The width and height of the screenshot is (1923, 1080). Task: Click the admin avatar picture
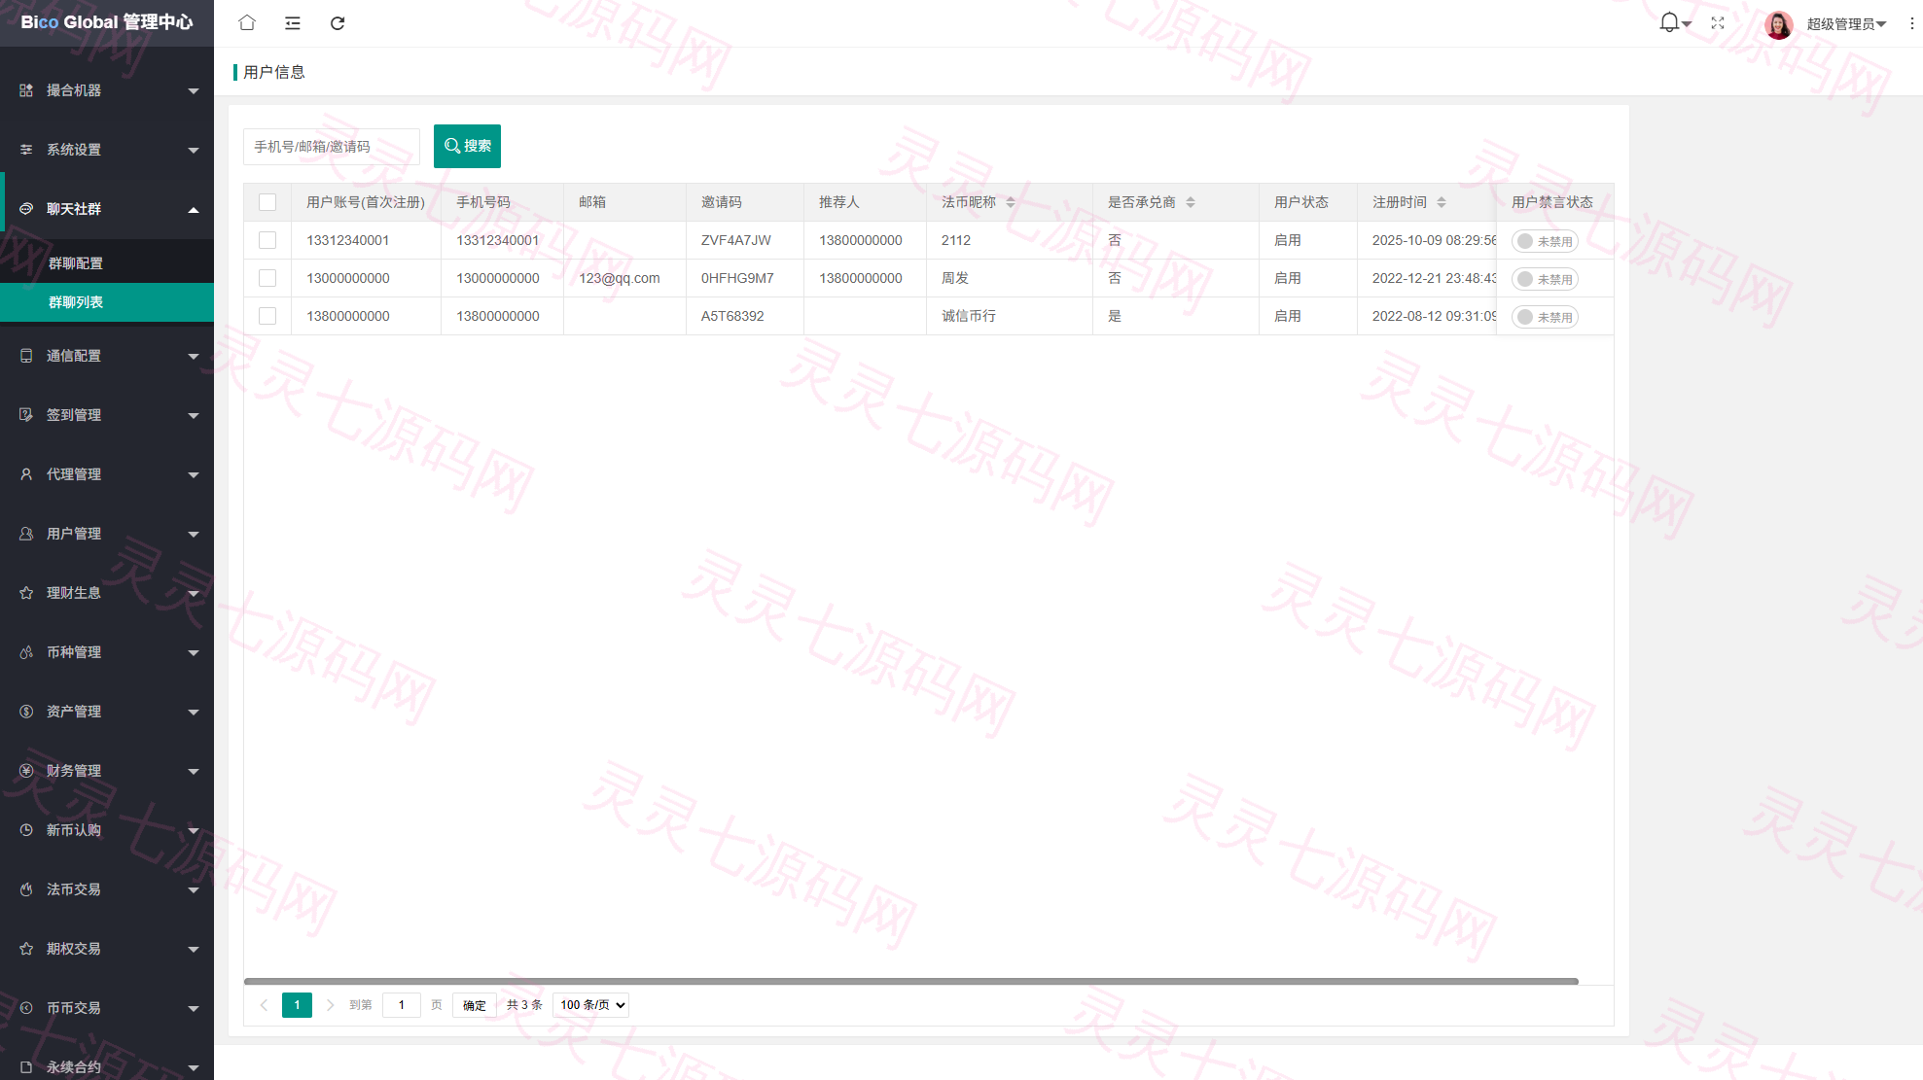pos(1779,24)
